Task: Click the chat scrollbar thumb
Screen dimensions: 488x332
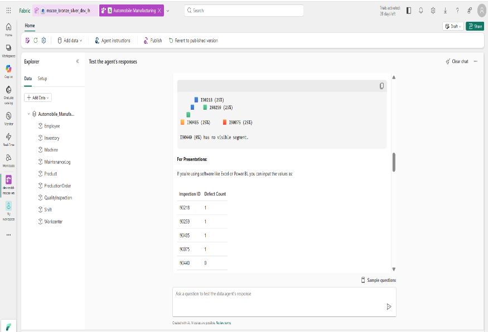Action: coord(394,162)
